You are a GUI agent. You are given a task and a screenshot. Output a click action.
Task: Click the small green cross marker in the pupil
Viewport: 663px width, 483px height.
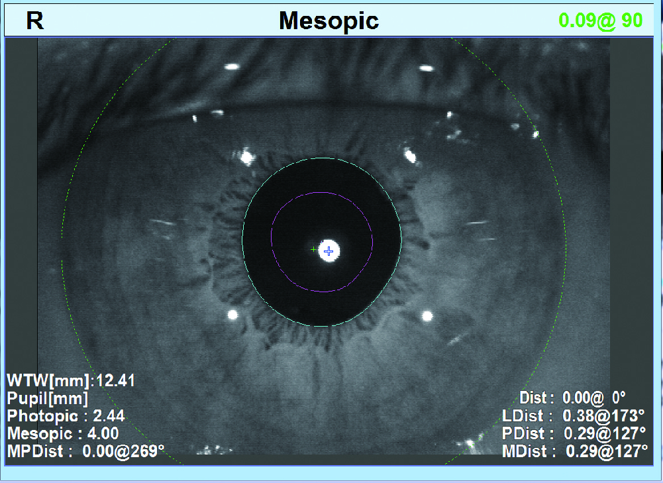click(313, 250)
